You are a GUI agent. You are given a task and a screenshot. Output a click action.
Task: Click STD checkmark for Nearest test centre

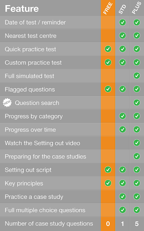[122, 36]
